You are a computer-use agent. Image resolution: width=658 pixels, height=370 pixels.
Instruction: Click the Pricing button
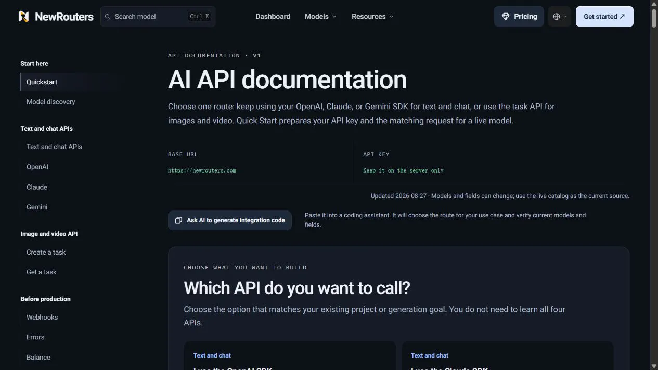tap(519, 17)
